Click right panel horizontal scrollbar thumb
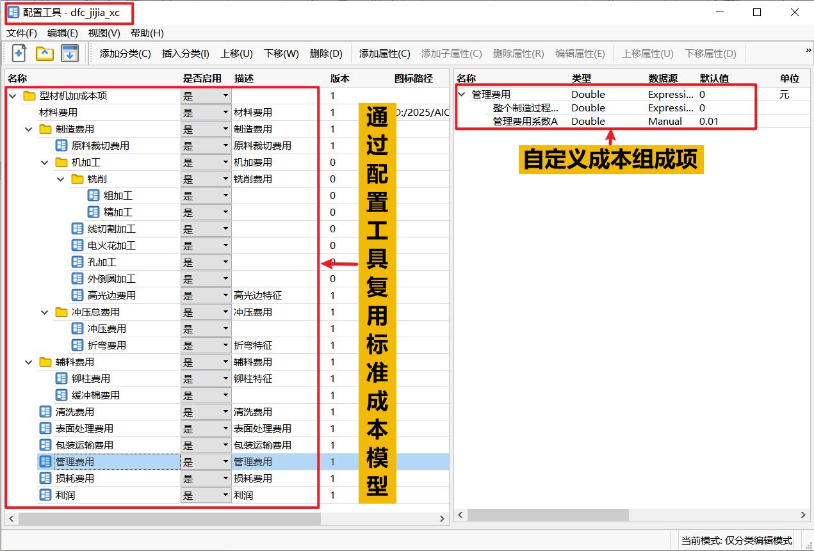The height and width of the screenshot is (551, 814). [548, 515]
